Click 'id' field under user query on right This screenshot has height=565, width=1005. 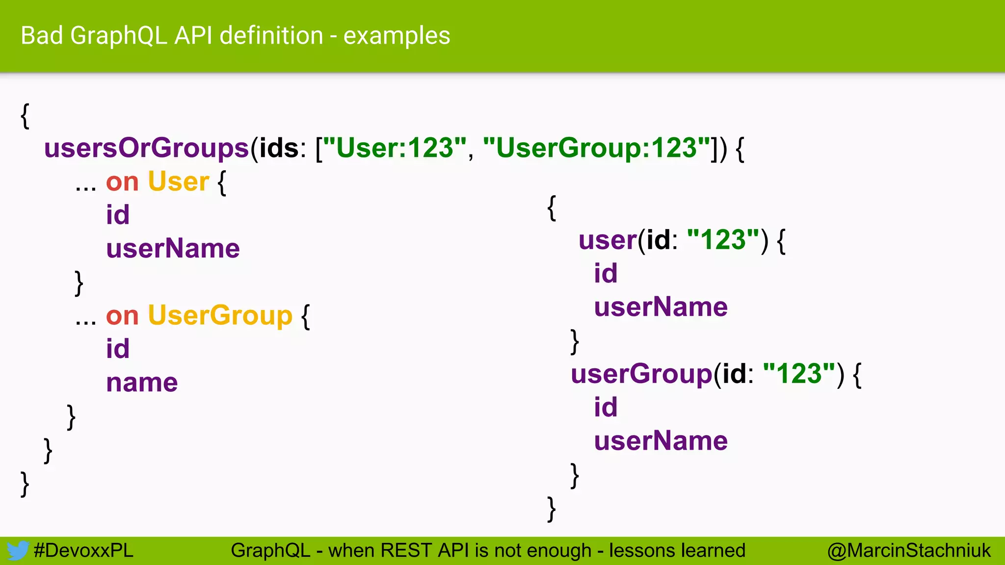pos(606,273)
